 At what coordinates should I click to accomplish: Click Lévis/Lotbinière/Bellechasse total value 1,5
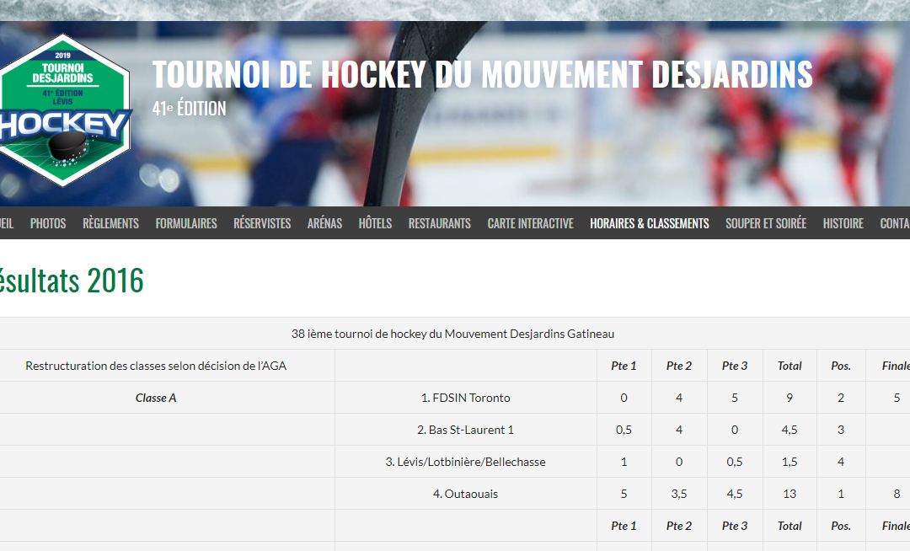790,462
